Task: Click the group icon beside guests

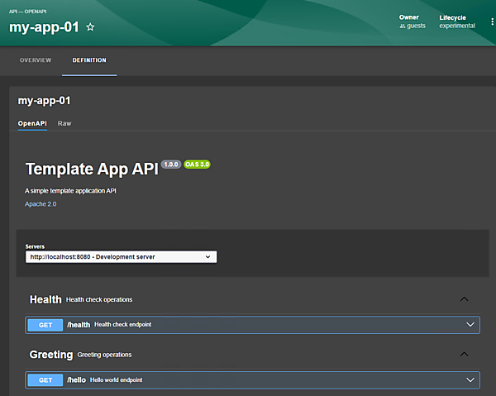Action: point(403,26)
